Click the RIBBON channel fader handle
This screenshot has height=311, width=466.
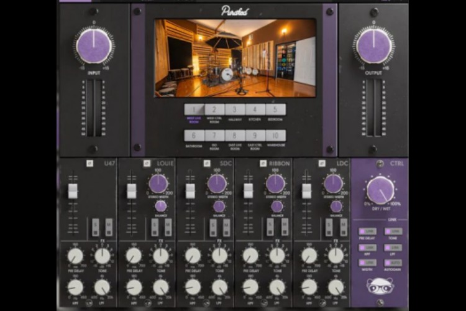pos(248,191)
